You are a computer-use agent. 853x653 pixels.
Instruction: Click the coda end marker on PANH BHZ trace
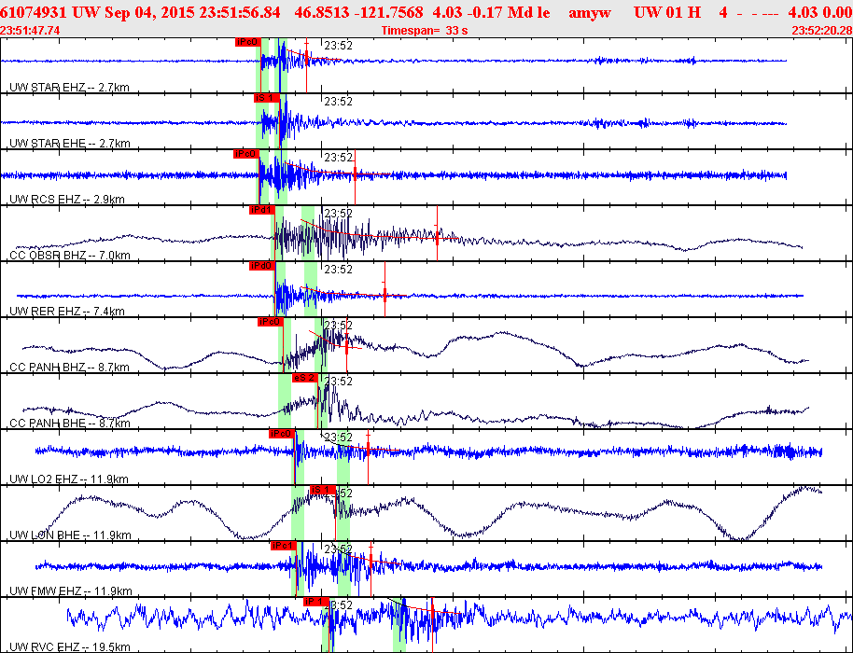346,345
